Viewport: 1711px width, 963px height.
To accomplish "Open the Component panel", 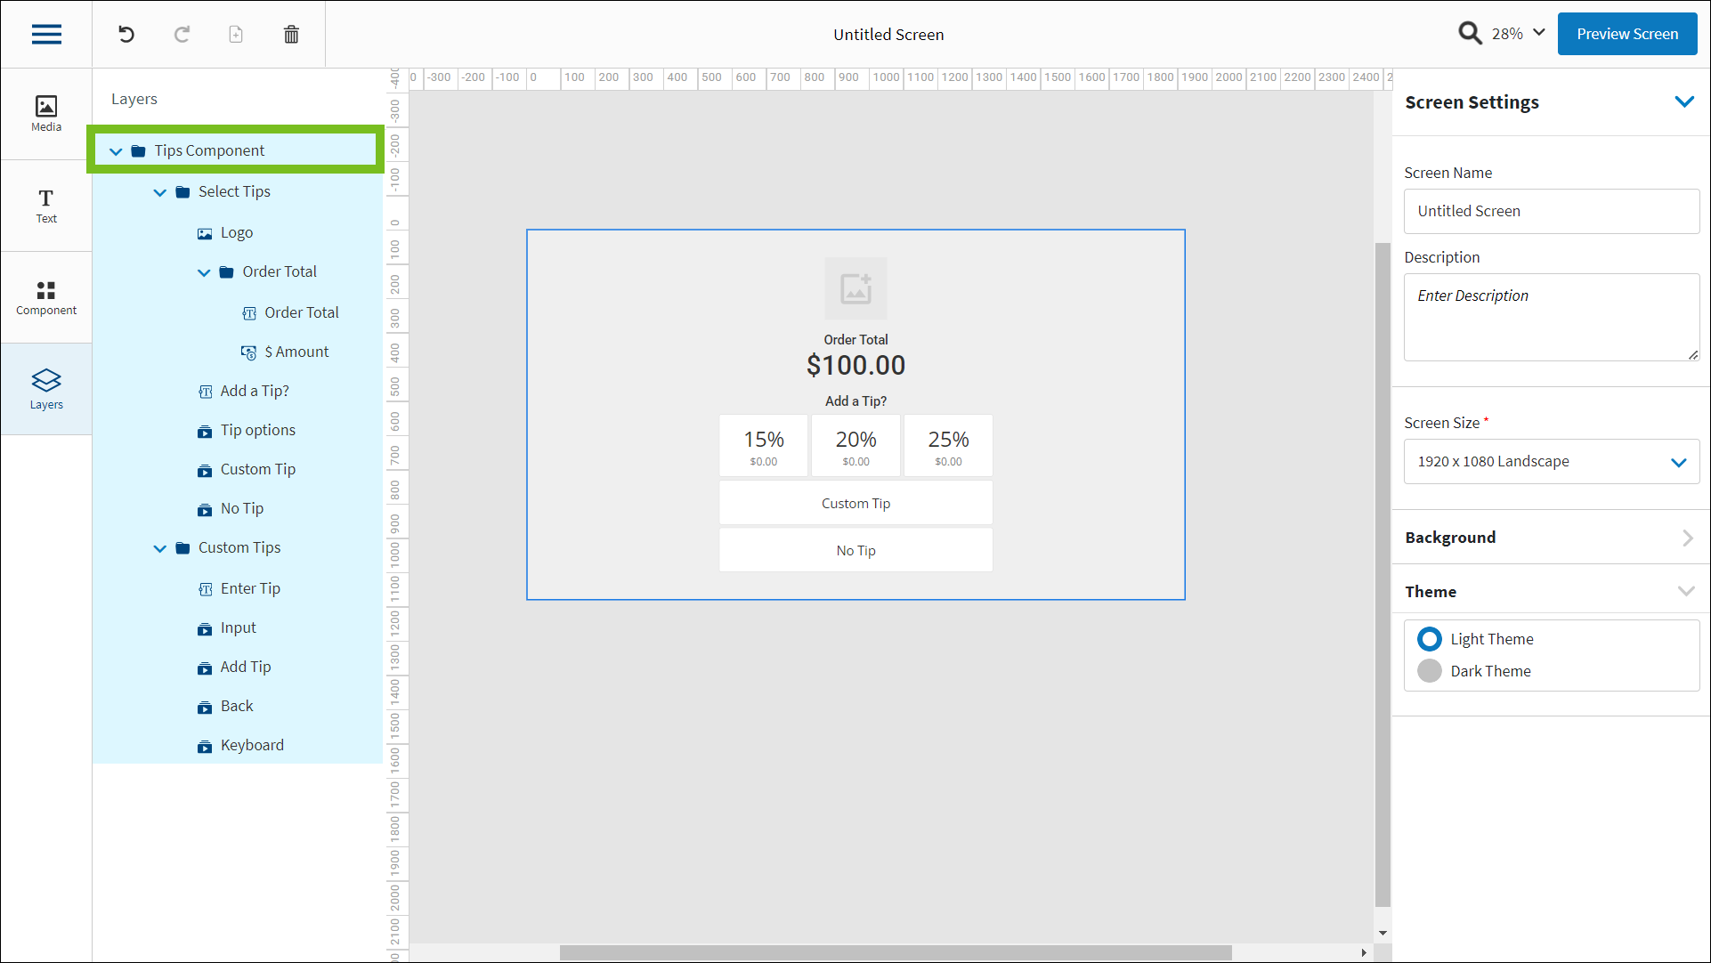I will 46,297.
